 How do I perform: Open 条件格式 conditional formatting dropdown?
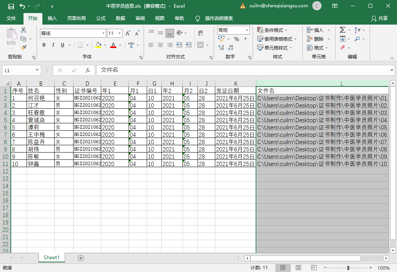click(272, 30)
